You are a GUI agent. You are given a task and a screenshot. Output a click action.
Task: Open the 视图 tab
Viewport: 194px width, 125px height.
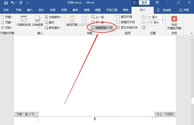coord(98,10)
